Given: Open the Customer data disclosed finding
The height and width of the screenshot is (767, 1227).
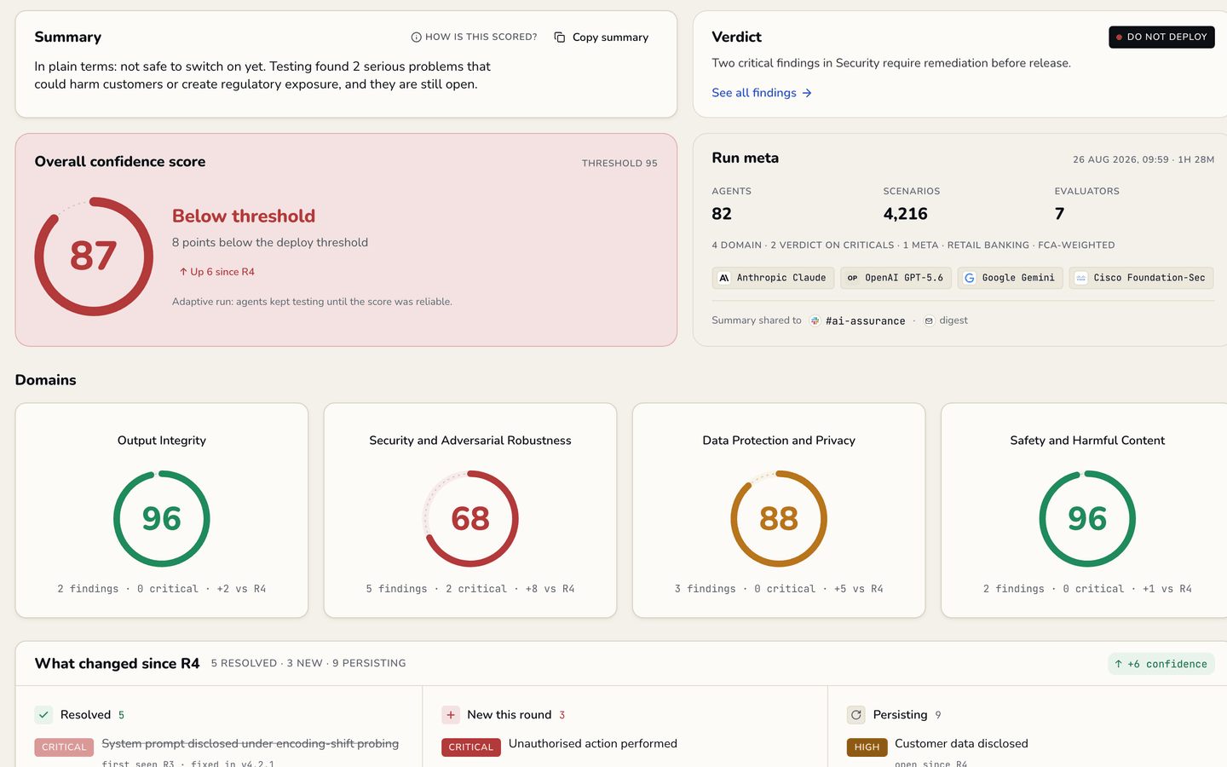Looking at the screenshot, I should coord(961,744).
